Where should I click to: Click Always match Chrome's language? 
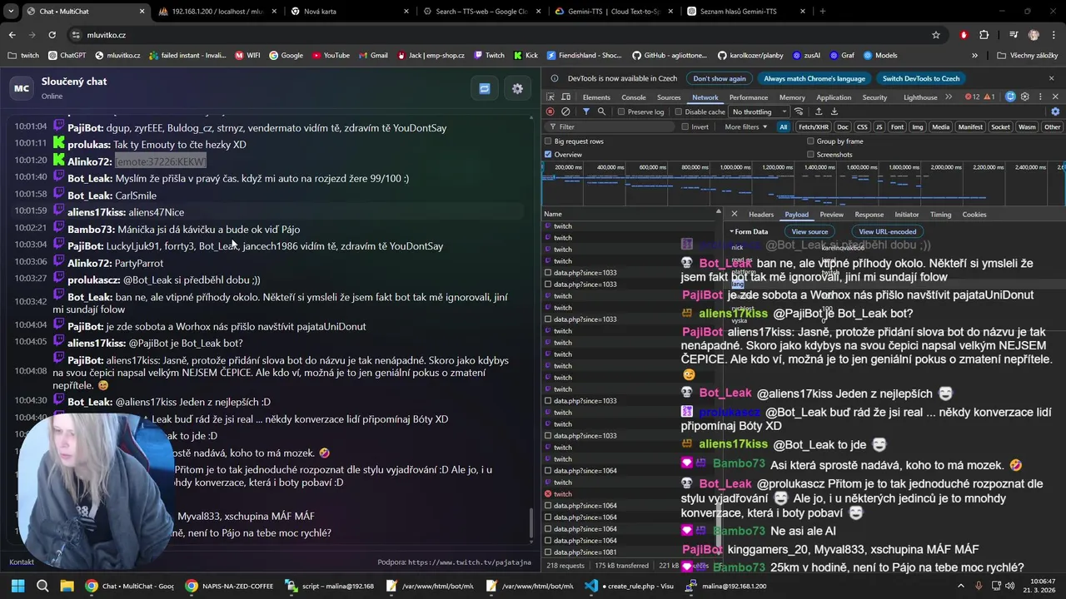[x=814, y=78]
